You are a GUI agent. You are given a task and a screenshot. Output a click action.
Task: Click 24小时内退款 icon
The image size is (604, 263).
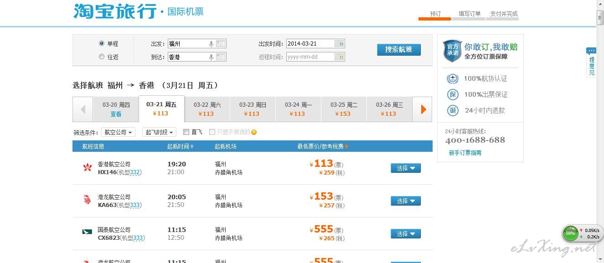pos(452,110)
